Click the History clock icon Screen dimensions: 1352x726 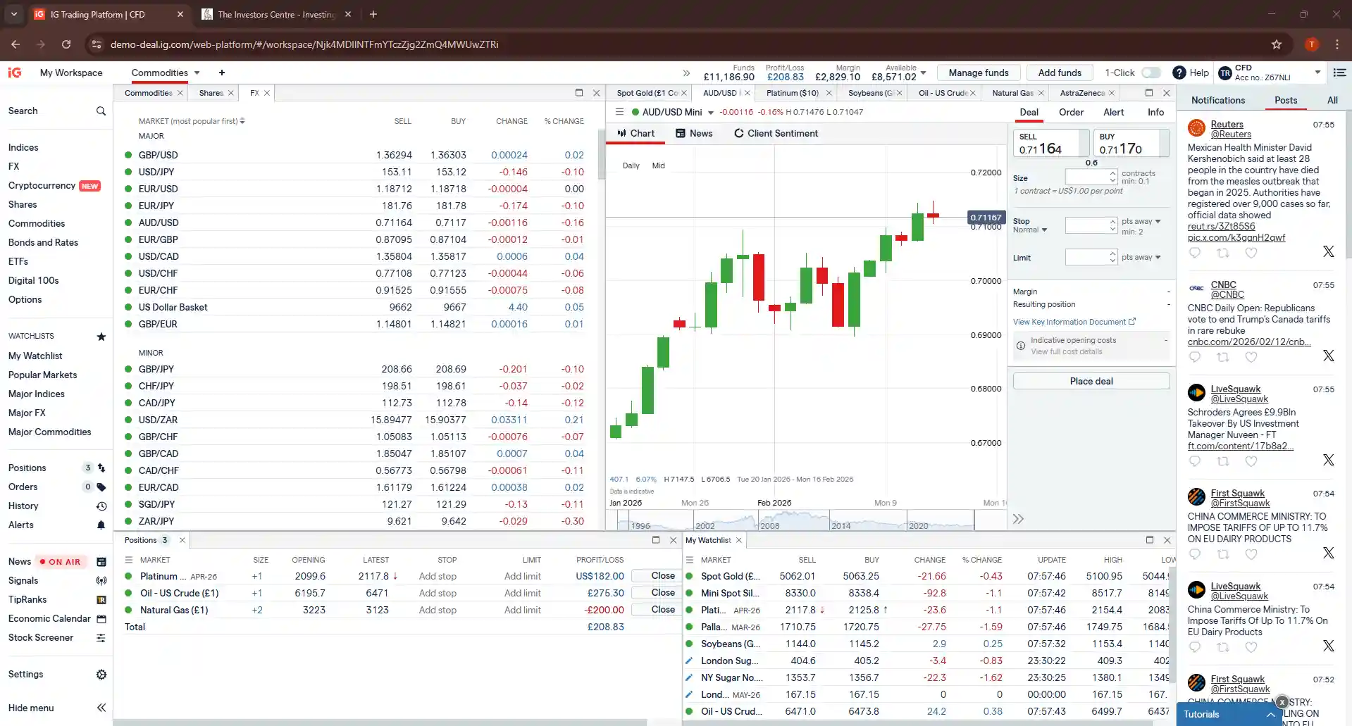(x=101, y=506)
